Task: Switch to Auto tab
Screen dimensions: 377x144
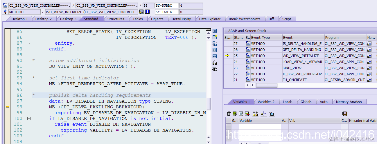Action: pyautogui.click(x=324, y=102)
